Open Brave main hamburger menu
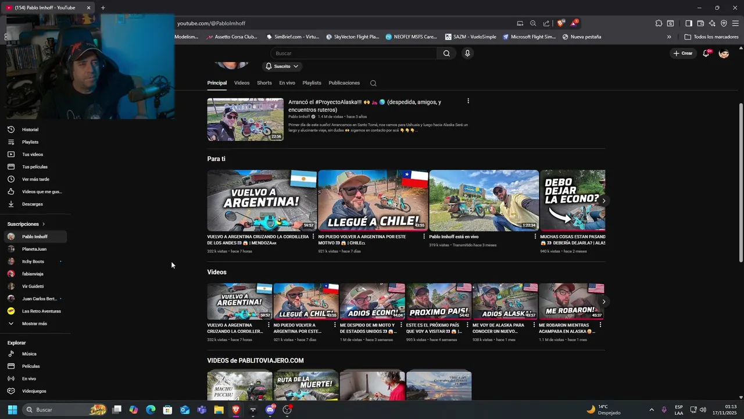This screenshot has height=419, width=744. click(735, 23)
